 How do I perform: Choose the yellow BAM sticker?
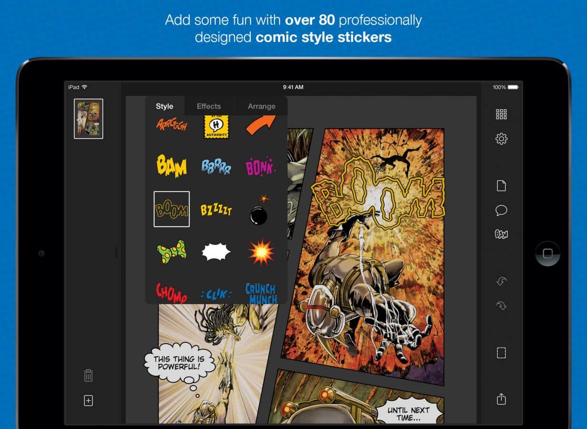pos(172,166)
